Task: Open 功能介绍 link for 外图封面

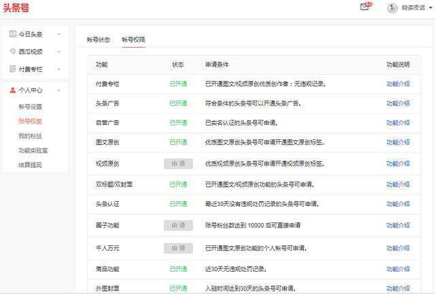Action: coord(398,288)
